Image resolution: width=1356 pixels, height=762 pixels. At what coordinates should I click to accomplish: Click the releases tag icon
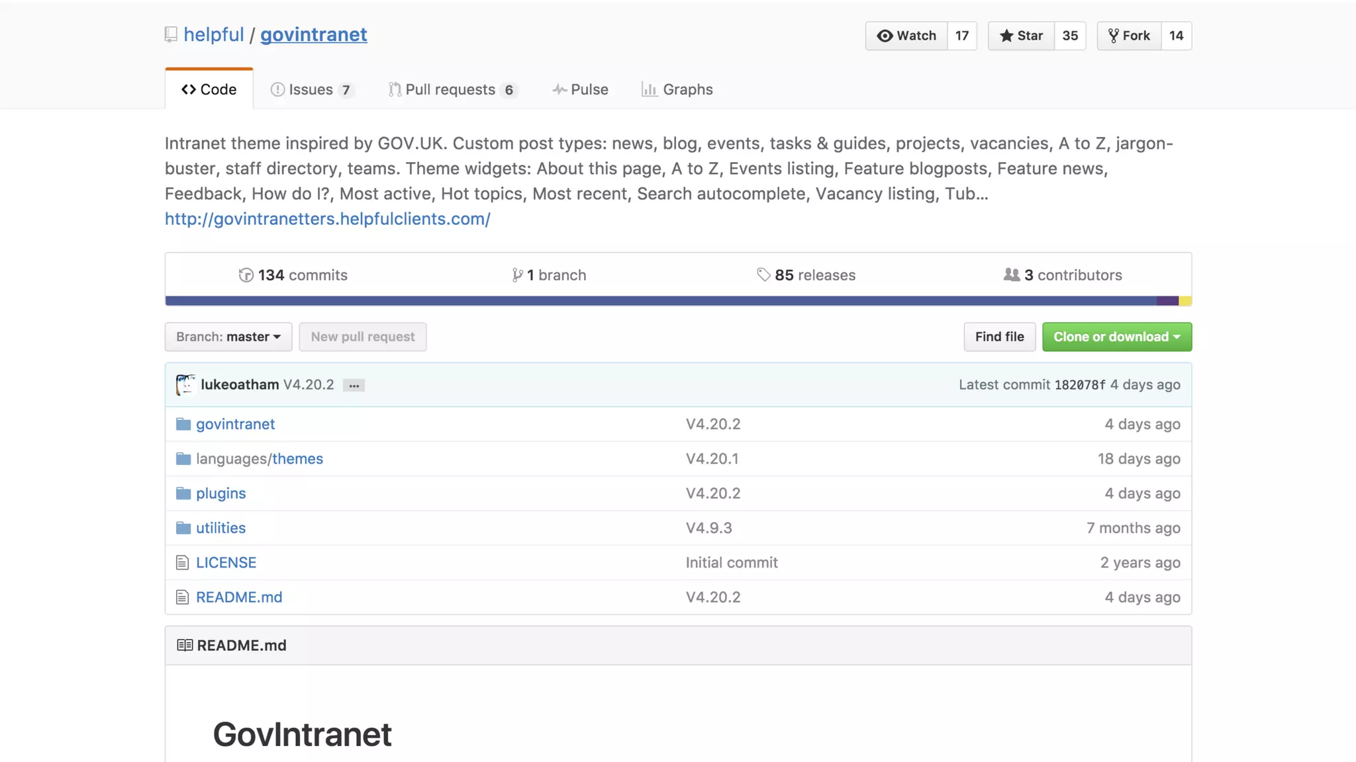(x=763, y=275)
